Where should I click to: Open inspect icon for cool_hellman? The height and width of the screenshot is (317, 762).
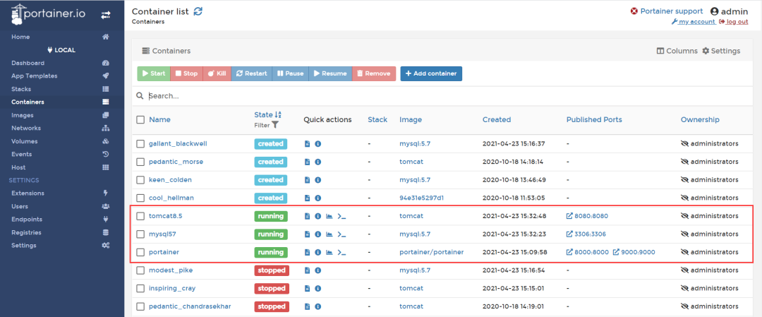pos(317,198)
